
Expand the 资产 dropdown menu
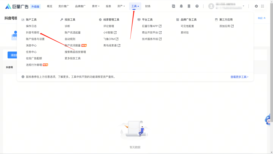(121, 6)
